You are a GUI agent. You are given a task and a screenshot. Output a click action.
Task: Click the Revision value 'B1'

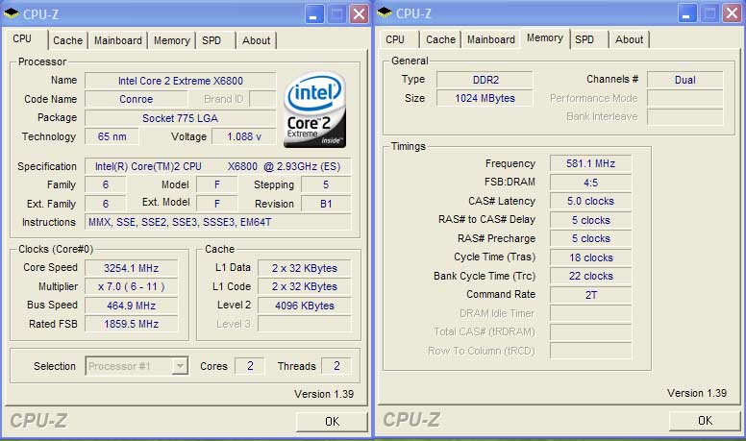[x=326, y=204]
